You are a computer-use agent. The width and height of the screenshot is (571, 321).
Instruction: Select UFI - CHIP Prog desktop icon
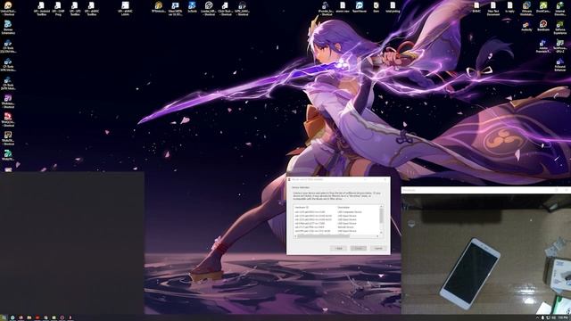click(58, 8)
